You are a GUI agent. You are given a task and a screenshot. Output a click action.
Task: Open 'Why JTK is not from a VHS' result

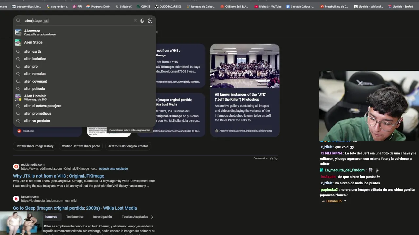(x=59, y=176)
